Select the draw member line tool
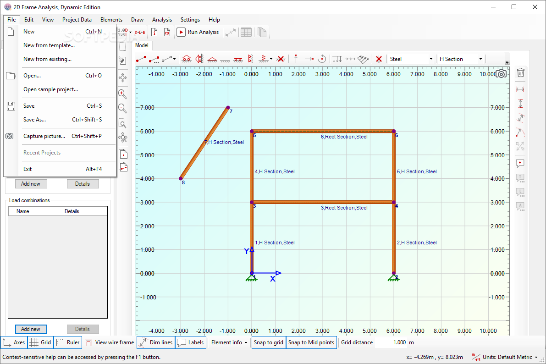This screenshot has height=364, width=546. pos(141,59)
